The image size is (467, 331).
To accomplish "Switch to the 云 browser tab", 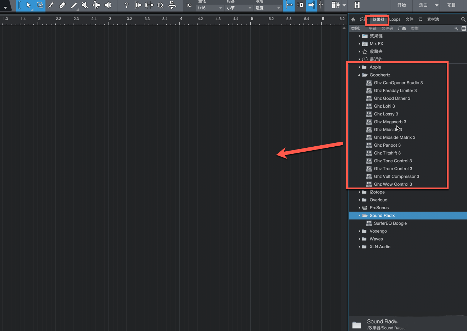I will click(x=420, y=20).
